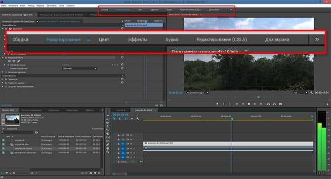Go to In point in Program monitor
Image resolution: width=331 pixels, height=179 pixels.
(237, 104)
